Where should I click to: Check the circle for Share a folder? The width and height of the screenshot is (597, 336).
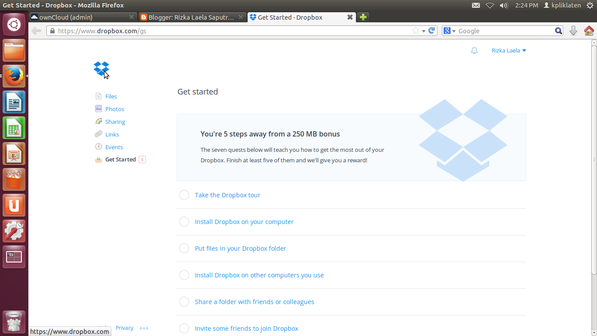pos(184,302)
